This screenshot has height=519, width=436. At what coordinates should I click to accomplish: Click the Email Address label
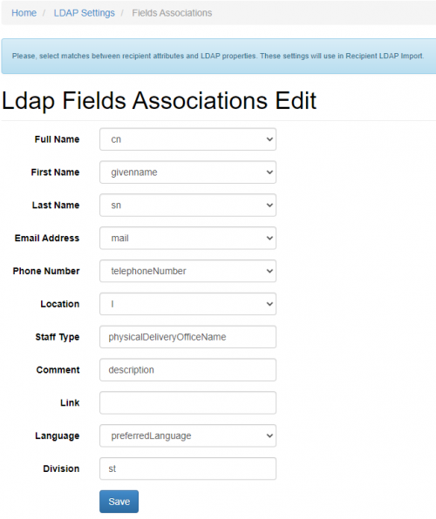pyautogui.click(x=47, y=238)
